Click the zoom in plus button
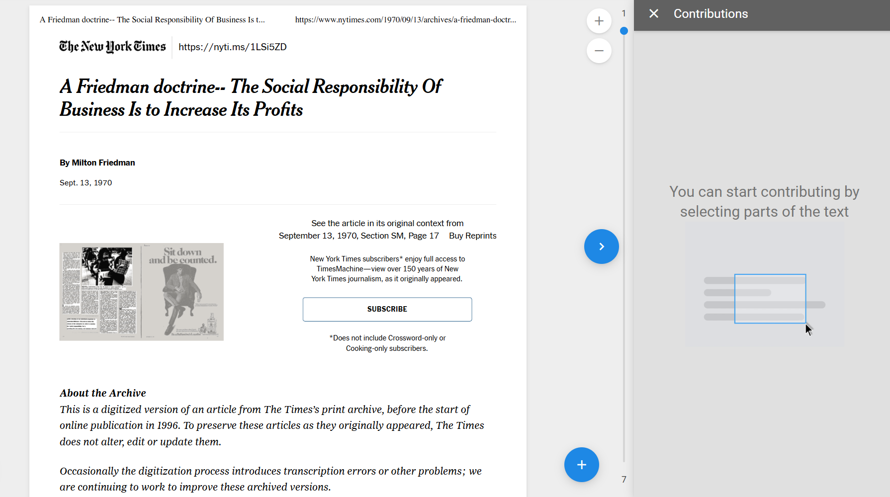Image resolution: width=890 pixels, height=497 pixels. [599, 21]
